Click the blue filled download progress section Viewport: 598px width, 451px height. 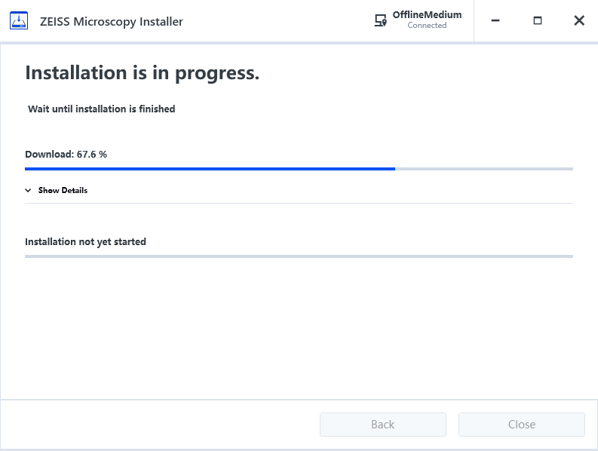210,169
